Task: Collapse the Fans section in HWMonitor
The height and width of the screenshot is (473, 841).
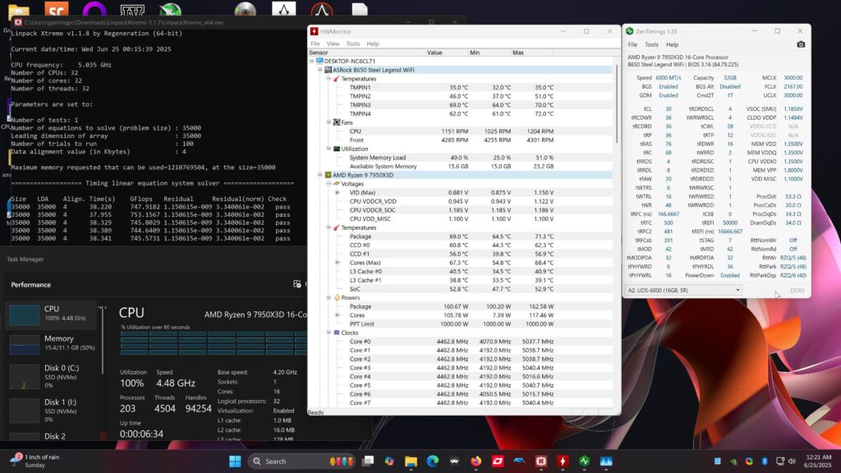Action: click(329, 122)
